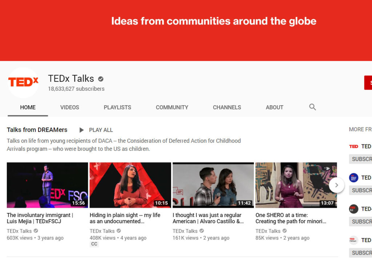
Task: Click TEDx Talks channel name under I thought I was just a regular American
Action: tap(185, 231)
